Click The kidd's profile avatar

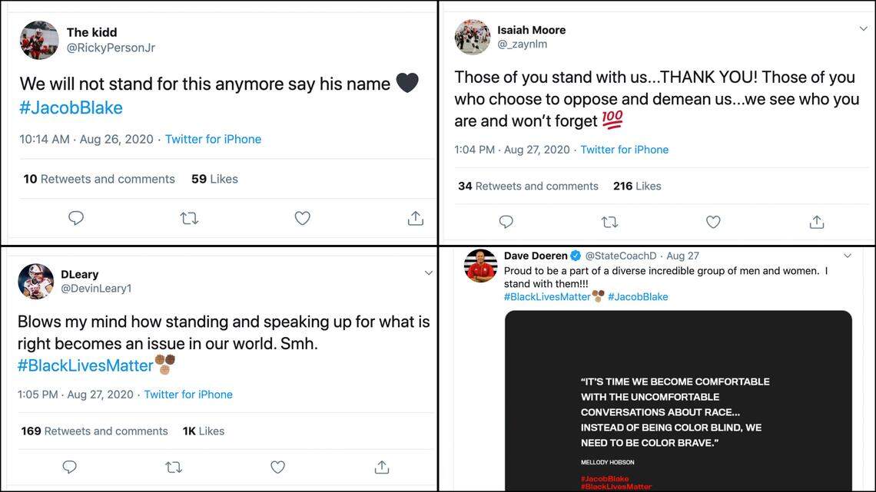[x=38, y=39]
